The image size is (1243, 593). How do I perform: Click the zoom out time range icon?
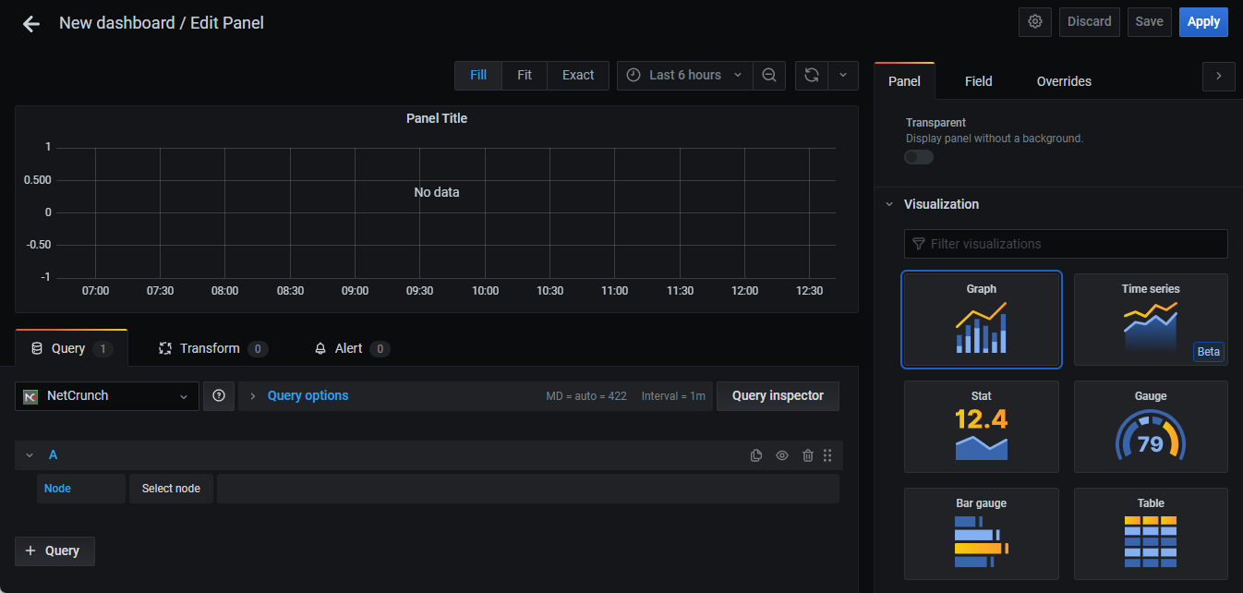click(x=768, y=76)
